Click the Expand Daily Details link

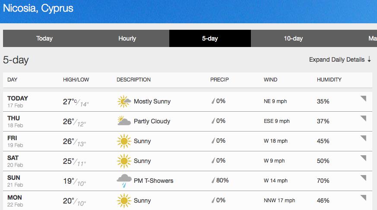tap(337, 60)
